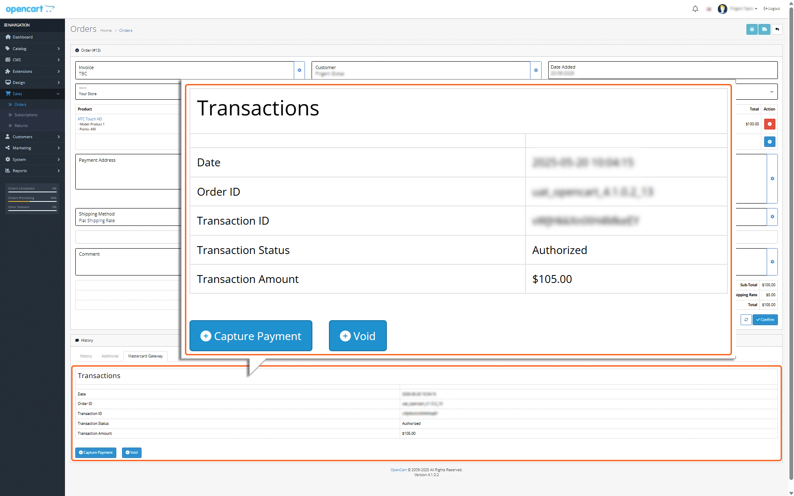Click the language flag icon
Screen dimensions: 794x496
pyautogui.click(x=709, y=9)
